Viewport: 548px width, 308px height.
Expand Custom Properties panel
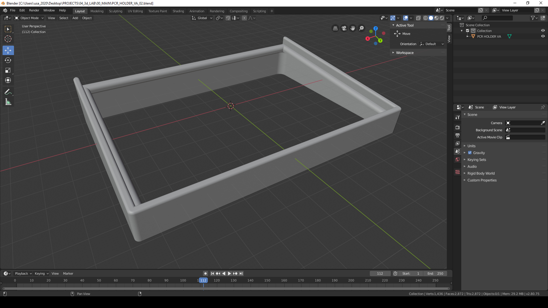[x=481, y=180]
